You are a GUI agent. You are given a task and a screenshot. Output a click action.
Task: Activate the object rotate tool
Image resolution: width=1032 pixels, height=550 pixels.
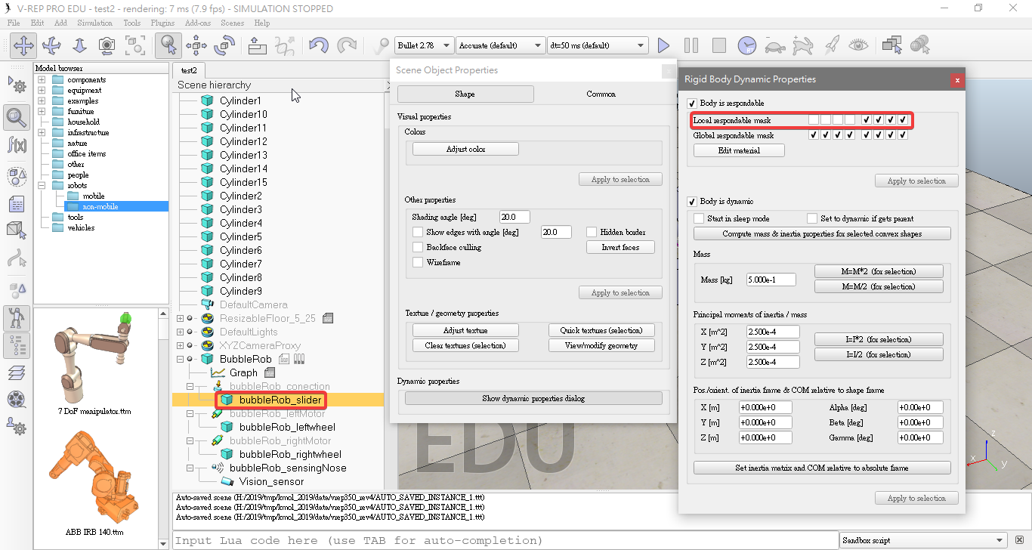coord(224,45)
